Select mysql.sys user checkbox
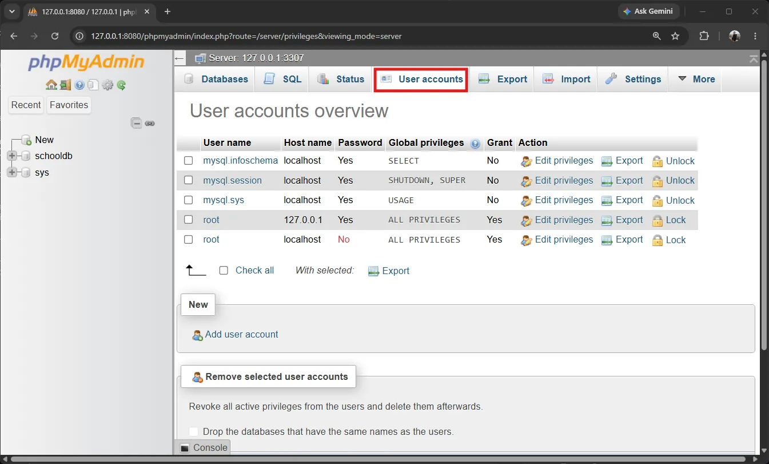This screenshot has width=769, height=464. pyautogui.click(x=188, y=200)
